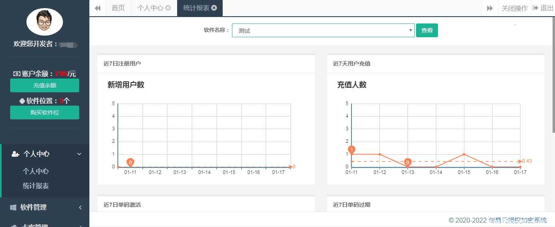Click the 近7日注册用户 panel header
This screenshot has height=227, width=555.
206,64
